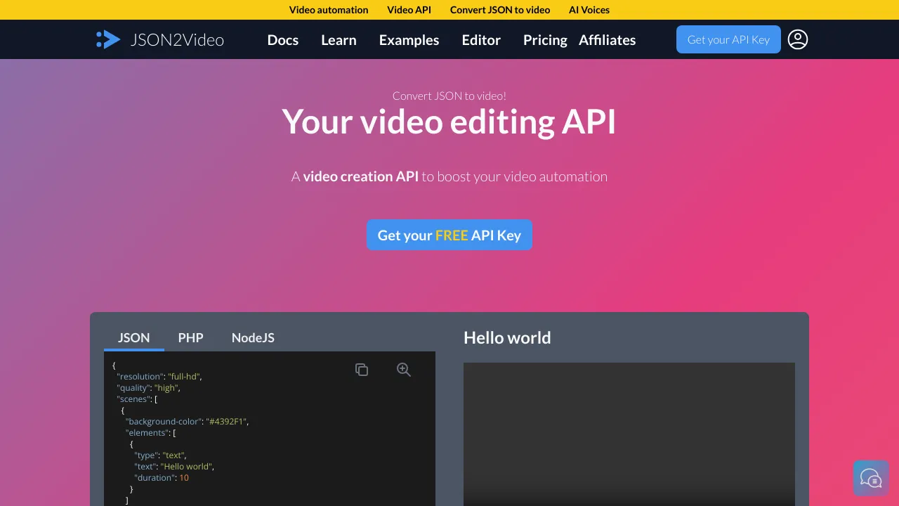Screen dimensions: 899x506
Task: Open the Docs menu
Action: 283,40
